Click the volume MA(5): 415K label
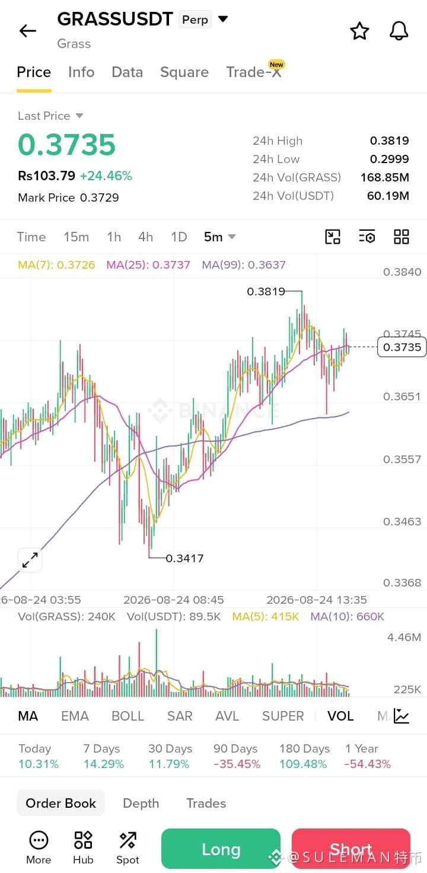The width and height of the screenshot is (427, 873). coord(266,617)
